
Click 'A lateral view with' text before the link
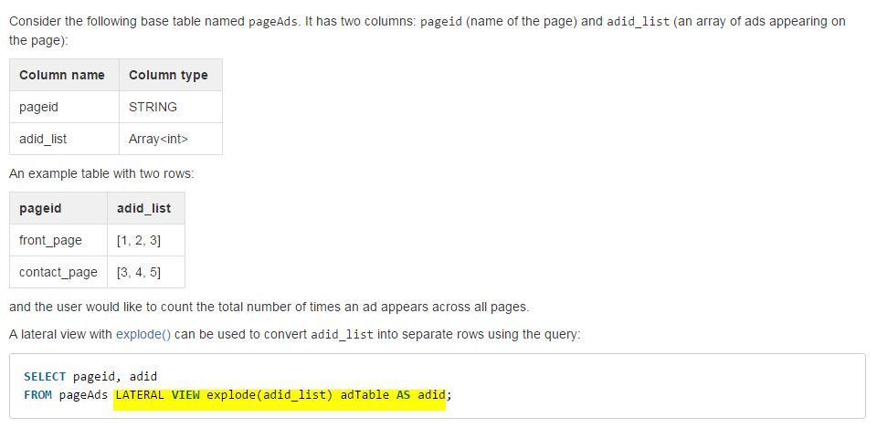coord(60,334)
